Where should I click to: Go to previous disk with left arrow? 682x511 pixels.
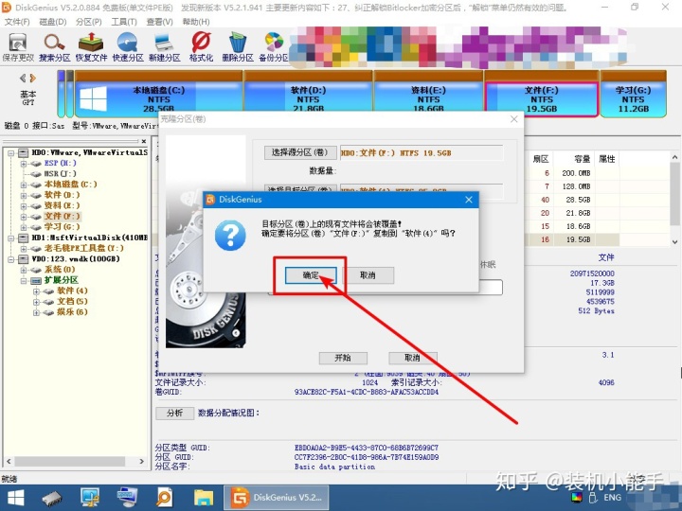(23, 79)
